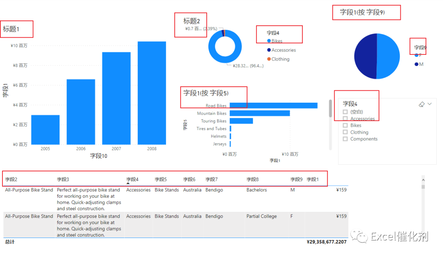The height and width of the screenshot is (256, 443).
Task: Click the 字段10 x-axis title
Action: pos(98,156)
